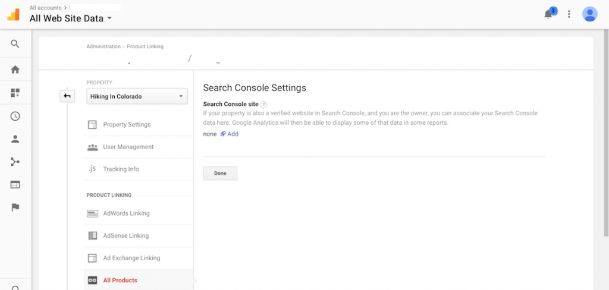Screen dimensions: 609x290
Task: Click the .js Tracking Info icon
Action: pos(92,169)
